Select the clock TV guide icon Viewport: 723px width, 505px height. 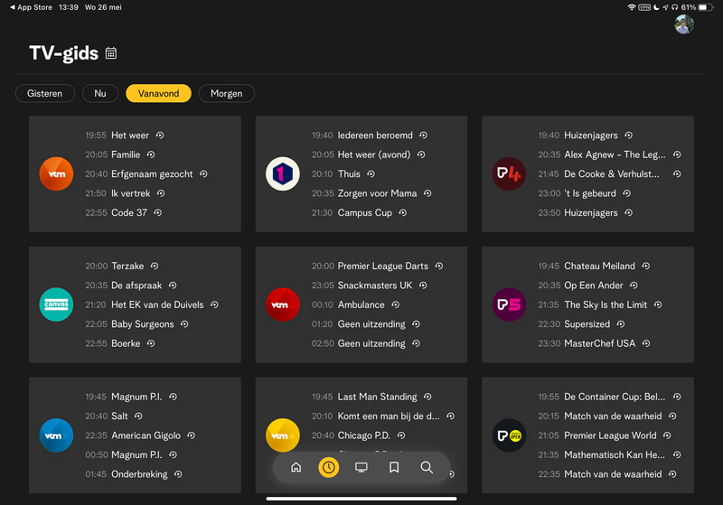pyautogui.click(x=328, y=467)
